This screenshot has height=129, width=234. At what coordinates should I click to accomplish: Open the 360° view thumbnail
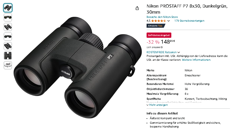[x=8, y=65]
